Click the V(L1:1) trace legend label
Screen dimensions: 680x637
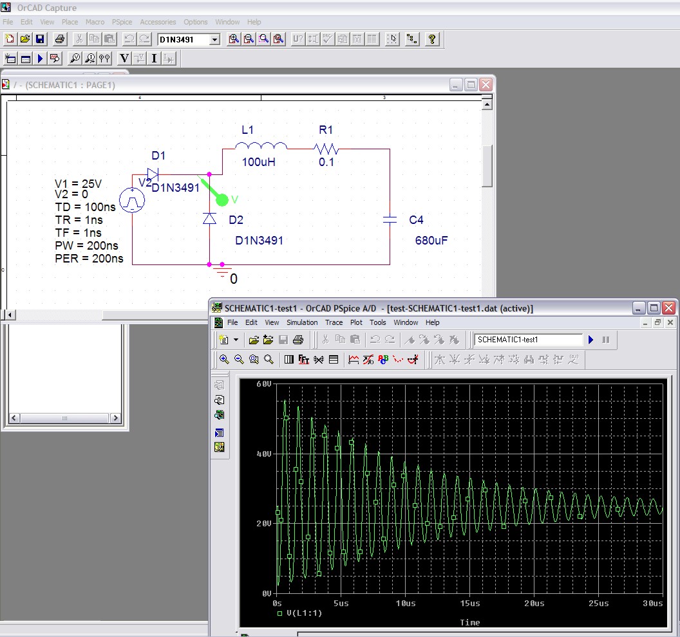click(x=304, y=613)
